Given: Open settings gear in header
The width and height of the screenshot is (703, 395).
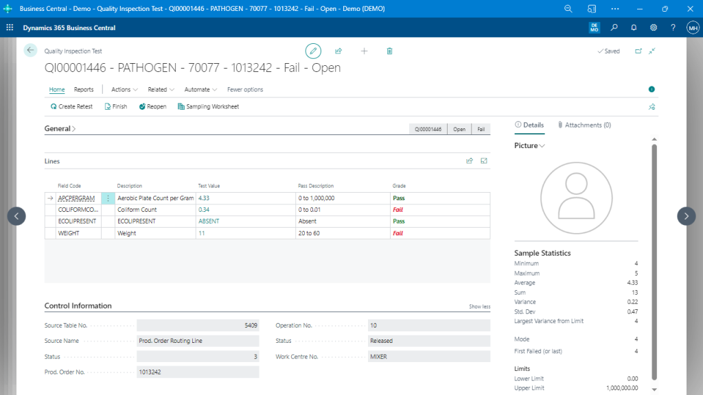Looking at the screenshot, I should pyautogui.click(x=654, y=27).
